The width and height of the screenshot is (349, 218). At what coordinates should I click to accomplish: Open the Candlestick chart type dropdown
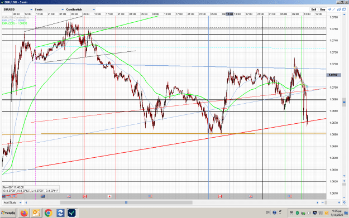pos(80,9)
